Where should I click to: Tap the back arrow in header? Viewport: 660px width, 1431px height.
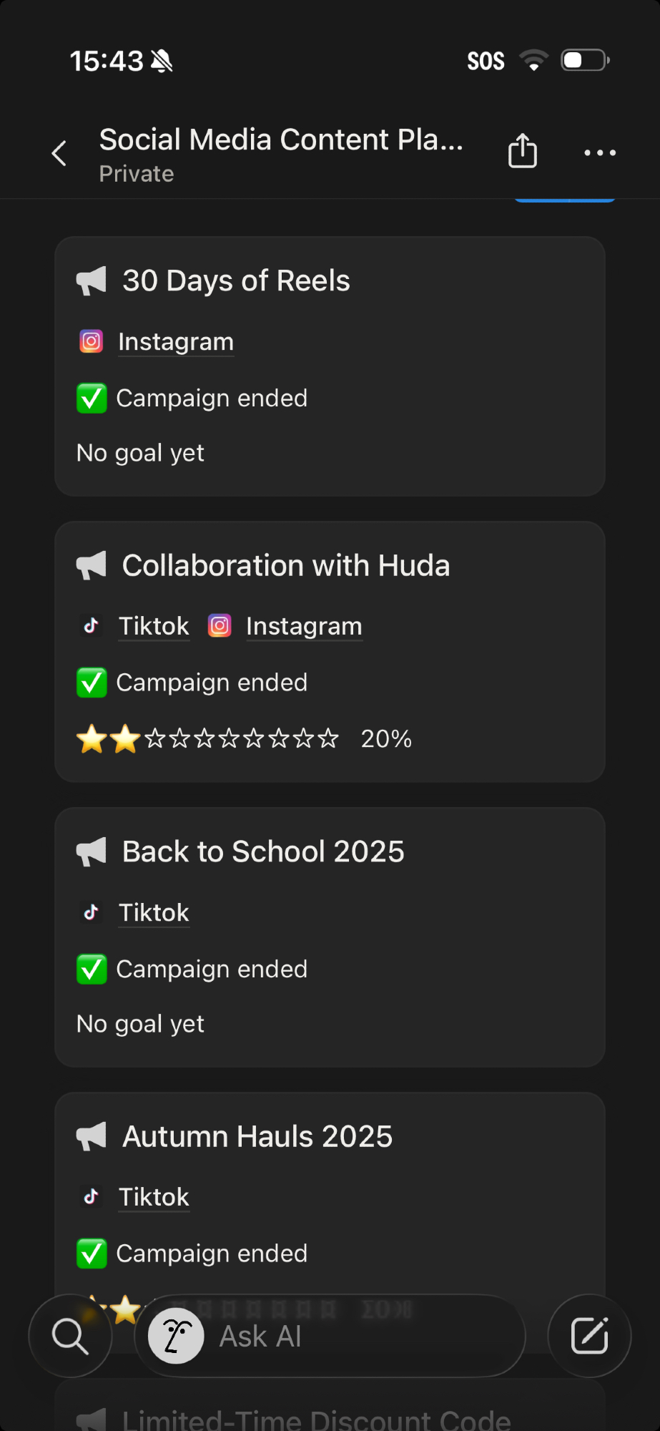pos(59,153)
